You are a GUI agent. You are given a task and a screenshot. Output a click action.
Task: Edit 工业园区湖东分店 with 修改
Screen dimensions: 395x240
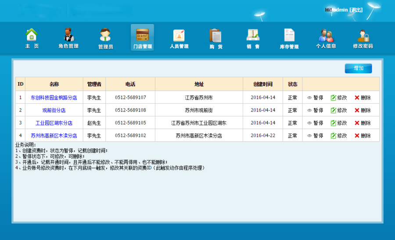[x=339, y=123]
